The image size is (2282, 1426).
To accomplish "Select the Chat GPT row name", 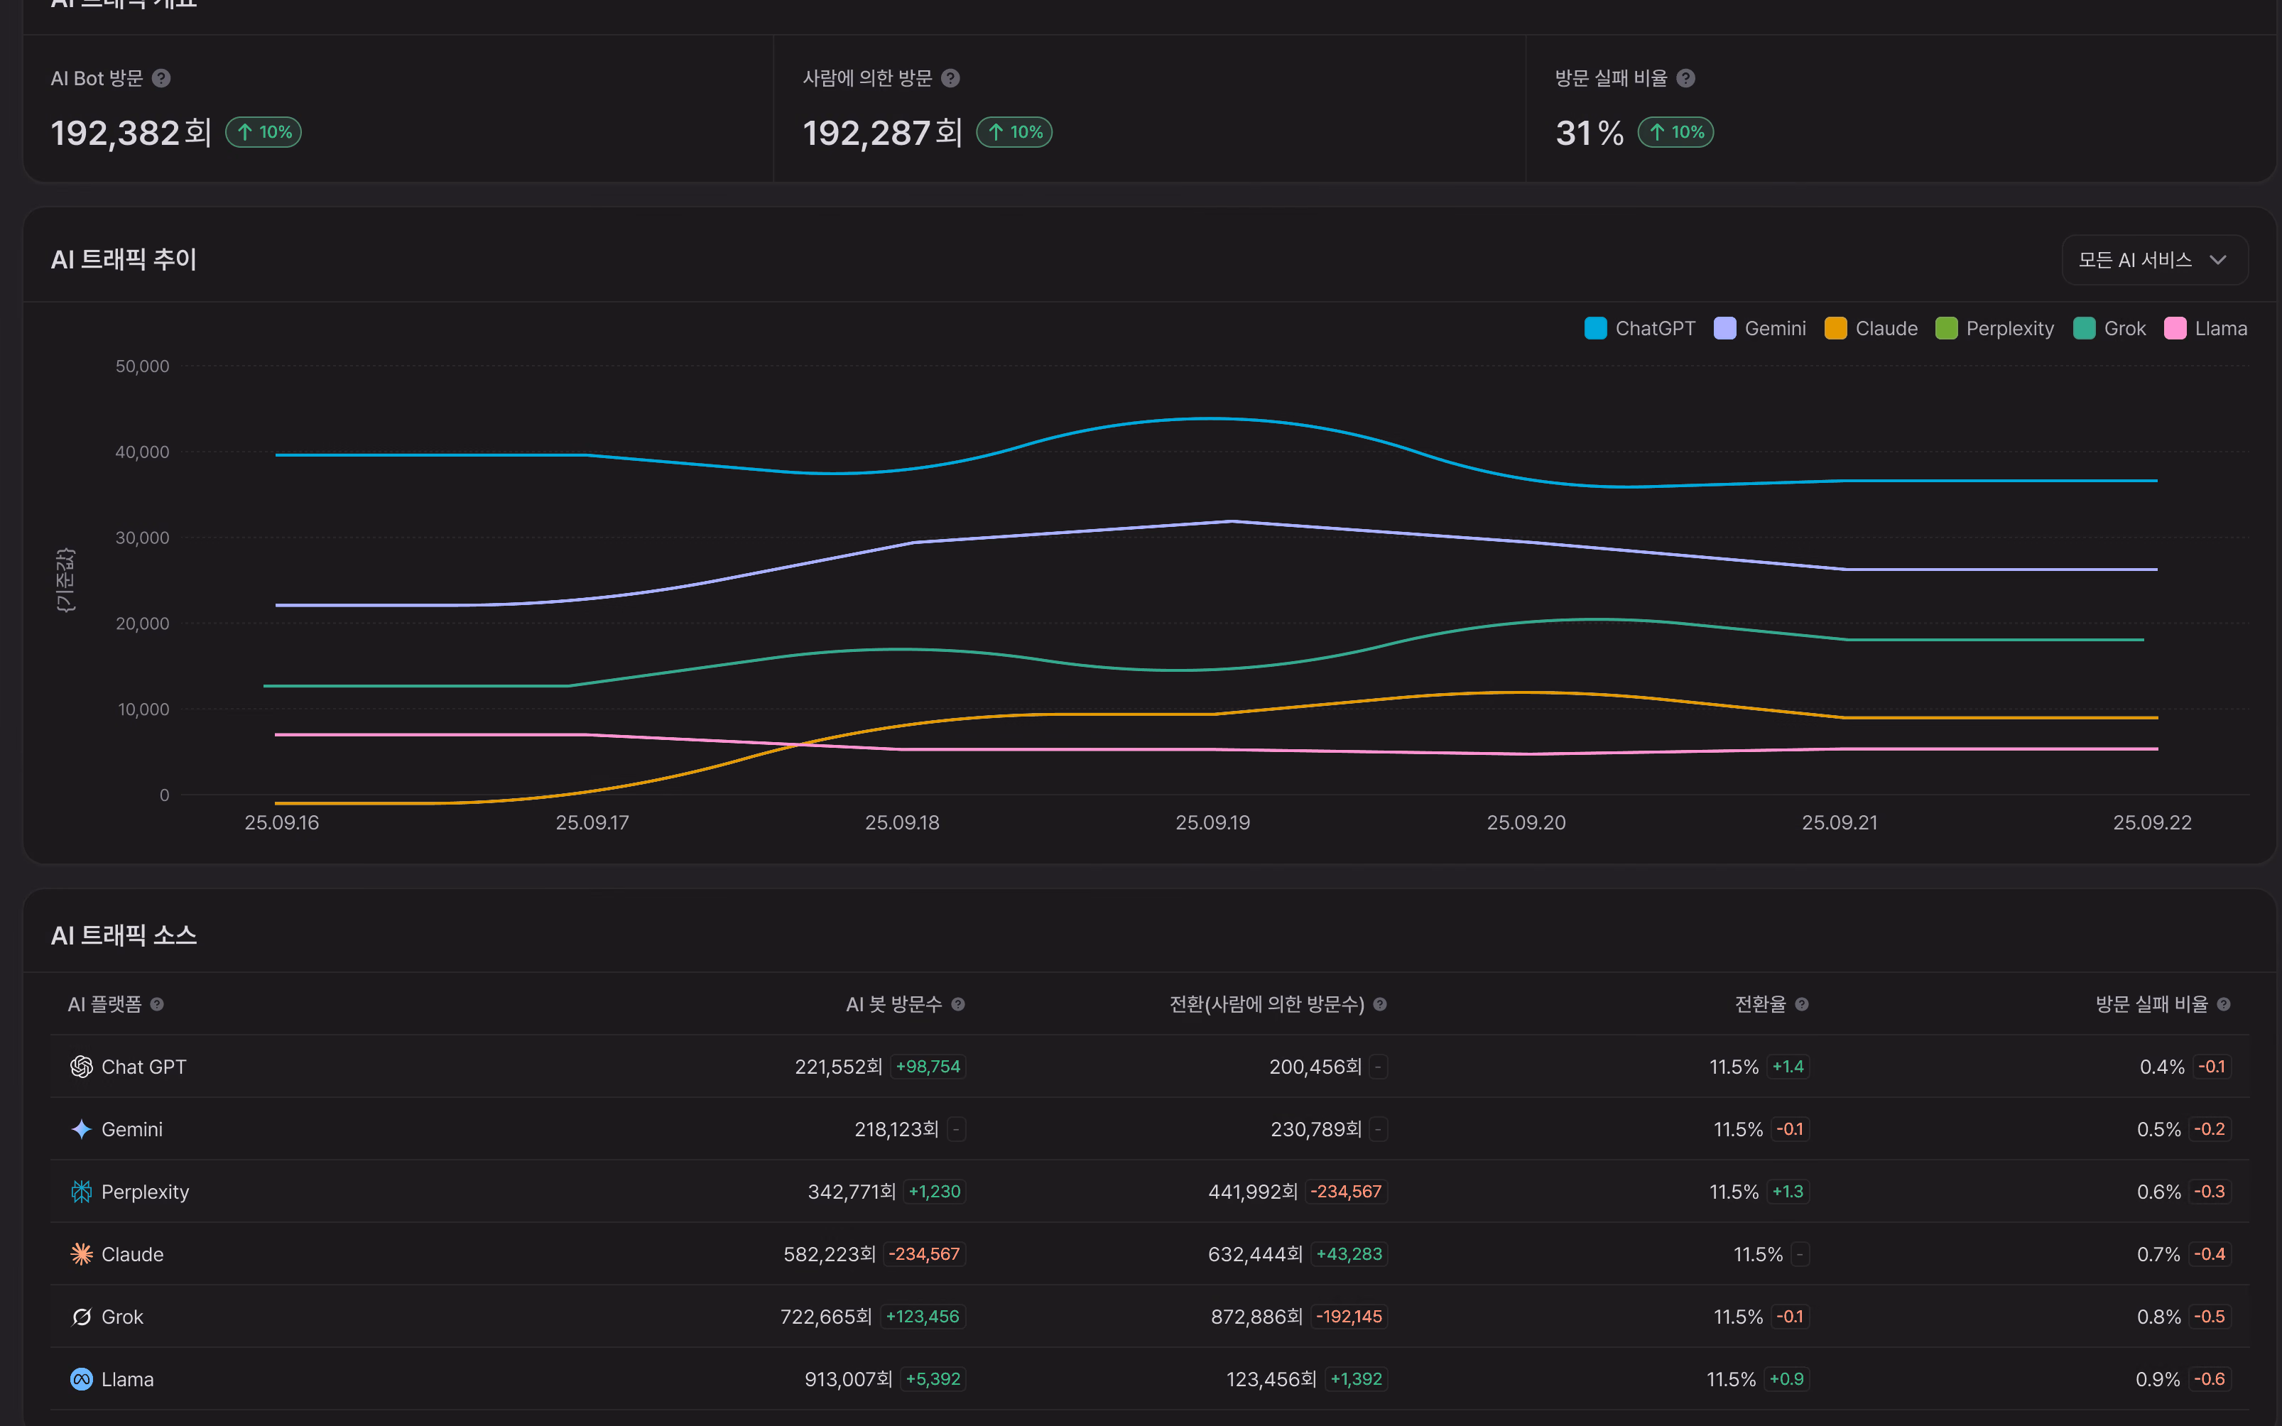I will click(x=144, y=1067).
